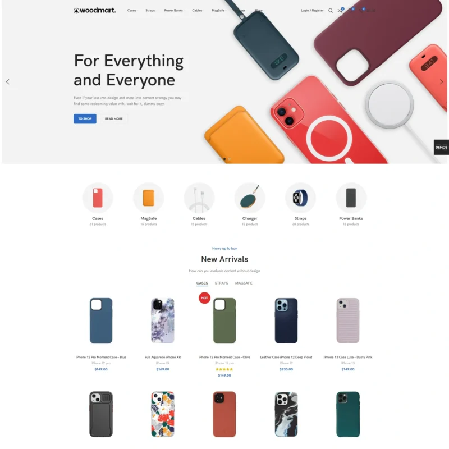Open the Login / Register link
Viewport: 449px width, 449px height.
pyautogui.click(x=312, y=10)
